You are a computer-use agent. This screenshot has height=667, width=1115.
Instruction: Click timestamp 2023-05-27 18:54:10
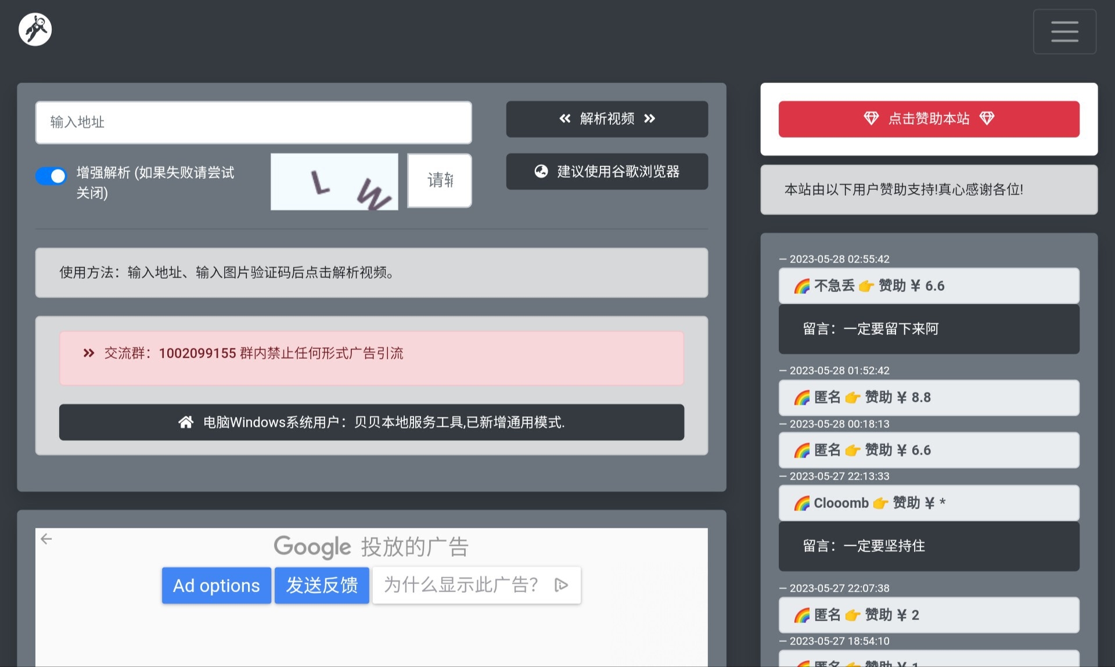coord(839,641)
